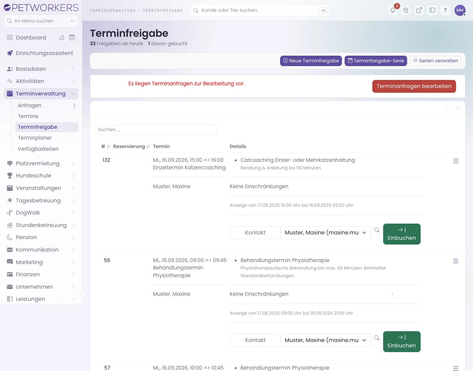Viewport: 473px width, 371px height.
Task: Click Einbuchen for reservation 132
Action: pyautogui.click(x=402, y=234)
